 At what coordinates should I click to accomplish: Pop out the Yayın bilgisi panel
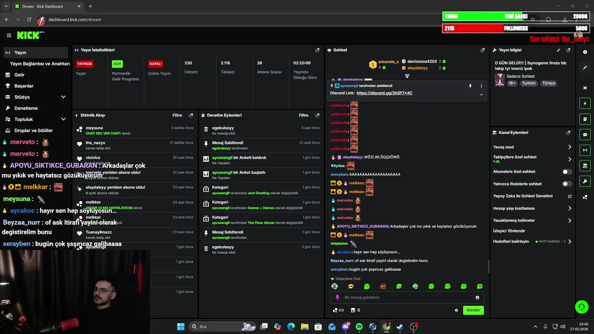[568, 50]
